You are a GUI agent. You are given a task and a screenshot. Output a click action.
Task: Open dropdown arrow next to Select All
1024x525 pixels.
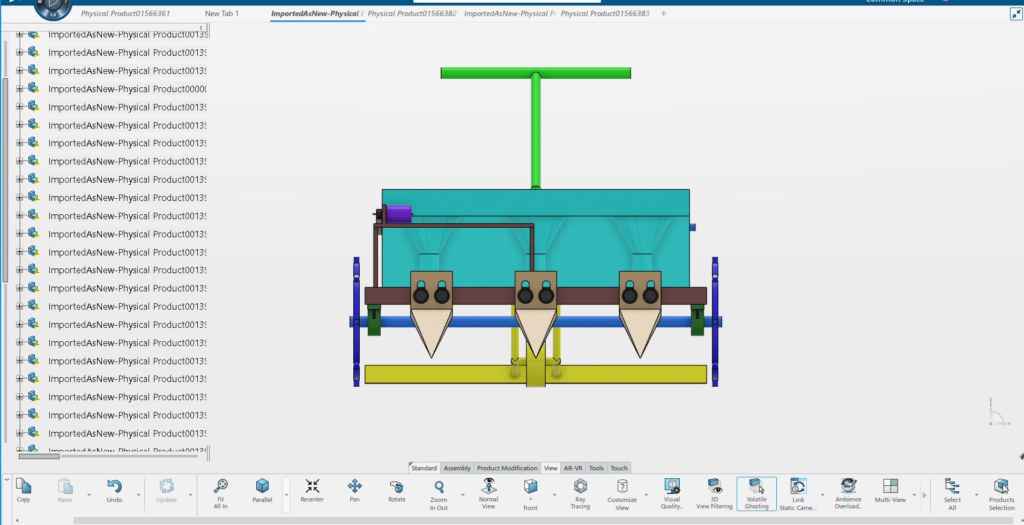[976, 495]
